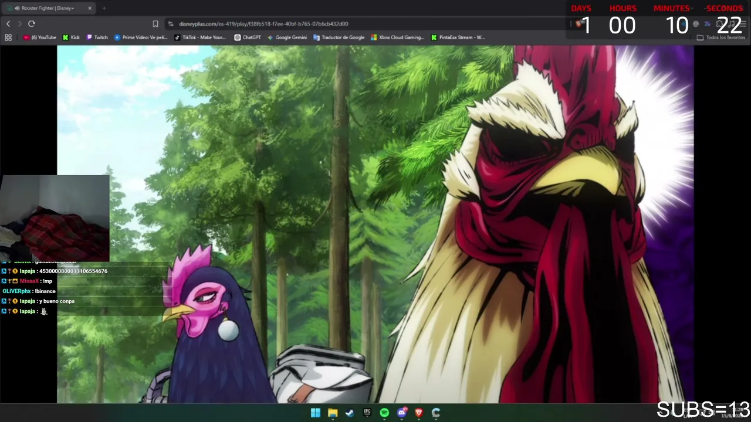Open the Traductor de Google bookmark

point(339,38)
